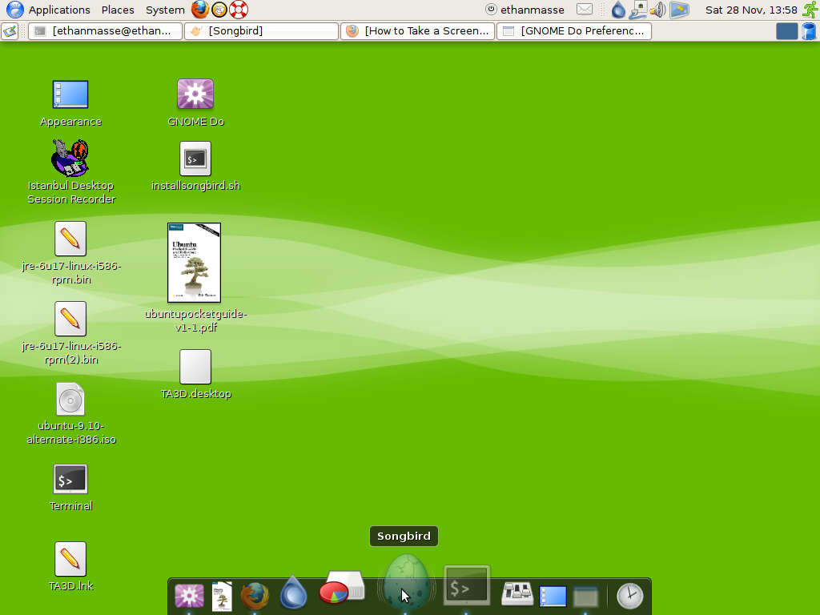Open the mail envelope in the top panel
The height and width of the screenshot is (615, 820).
[585, 10]
